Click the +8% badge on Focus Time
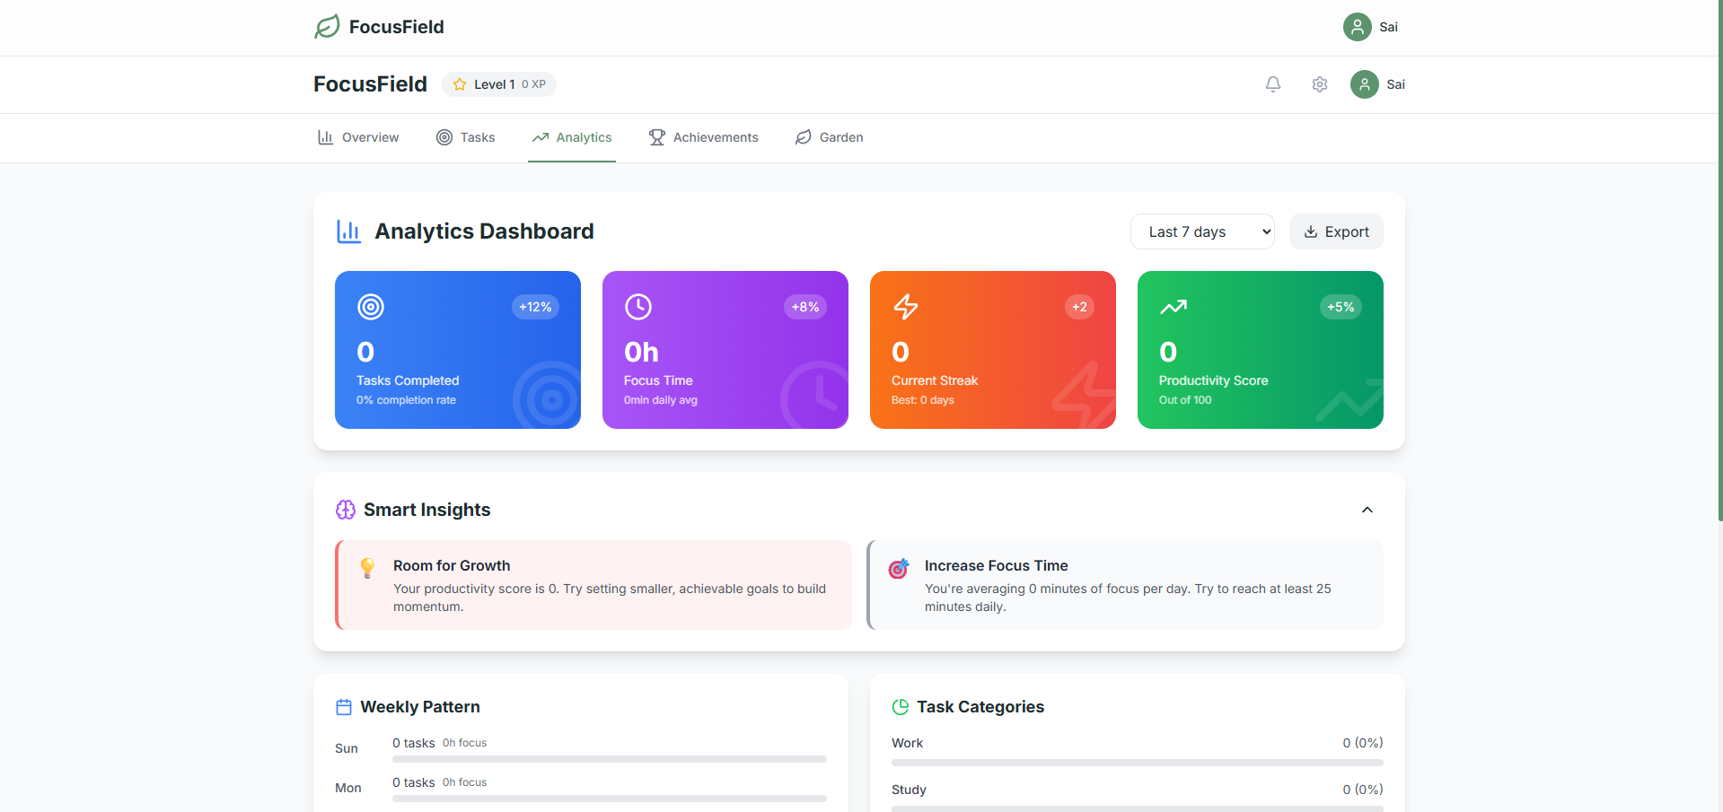Screen dimensions: 1723x812 tap(805, 307)
